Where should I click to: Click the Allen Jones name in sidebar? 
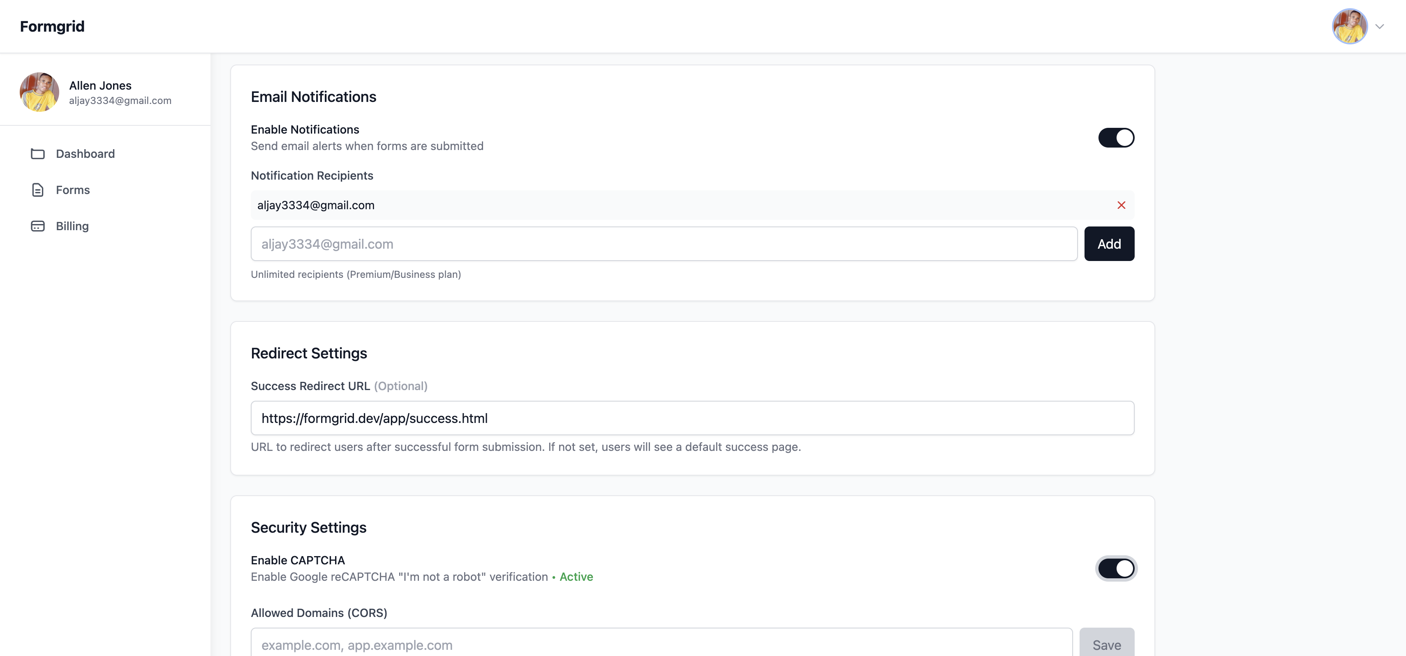pyautogui.click(x=100, y=85)
